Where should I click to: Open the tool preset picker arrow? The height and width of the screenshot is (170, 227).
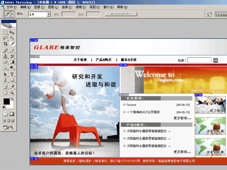(x=13, y=14)
